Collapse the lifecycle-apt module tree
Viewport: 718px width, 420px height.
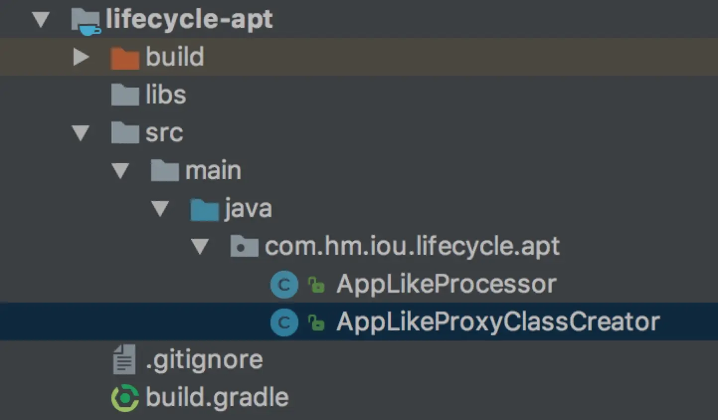point(41,20)
